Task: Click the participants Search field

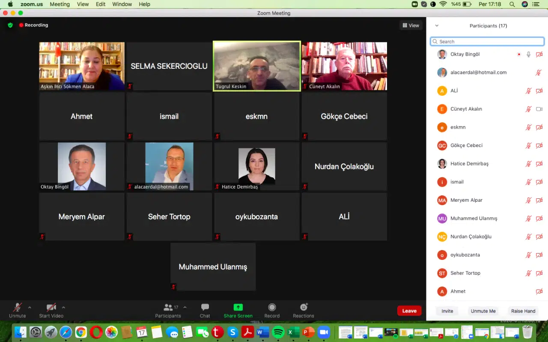Action: [x=487, y=41]
